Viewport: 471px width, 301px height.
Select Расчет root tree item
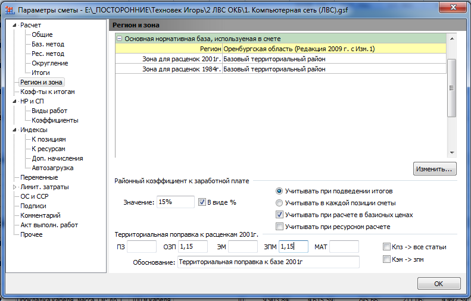30,25
